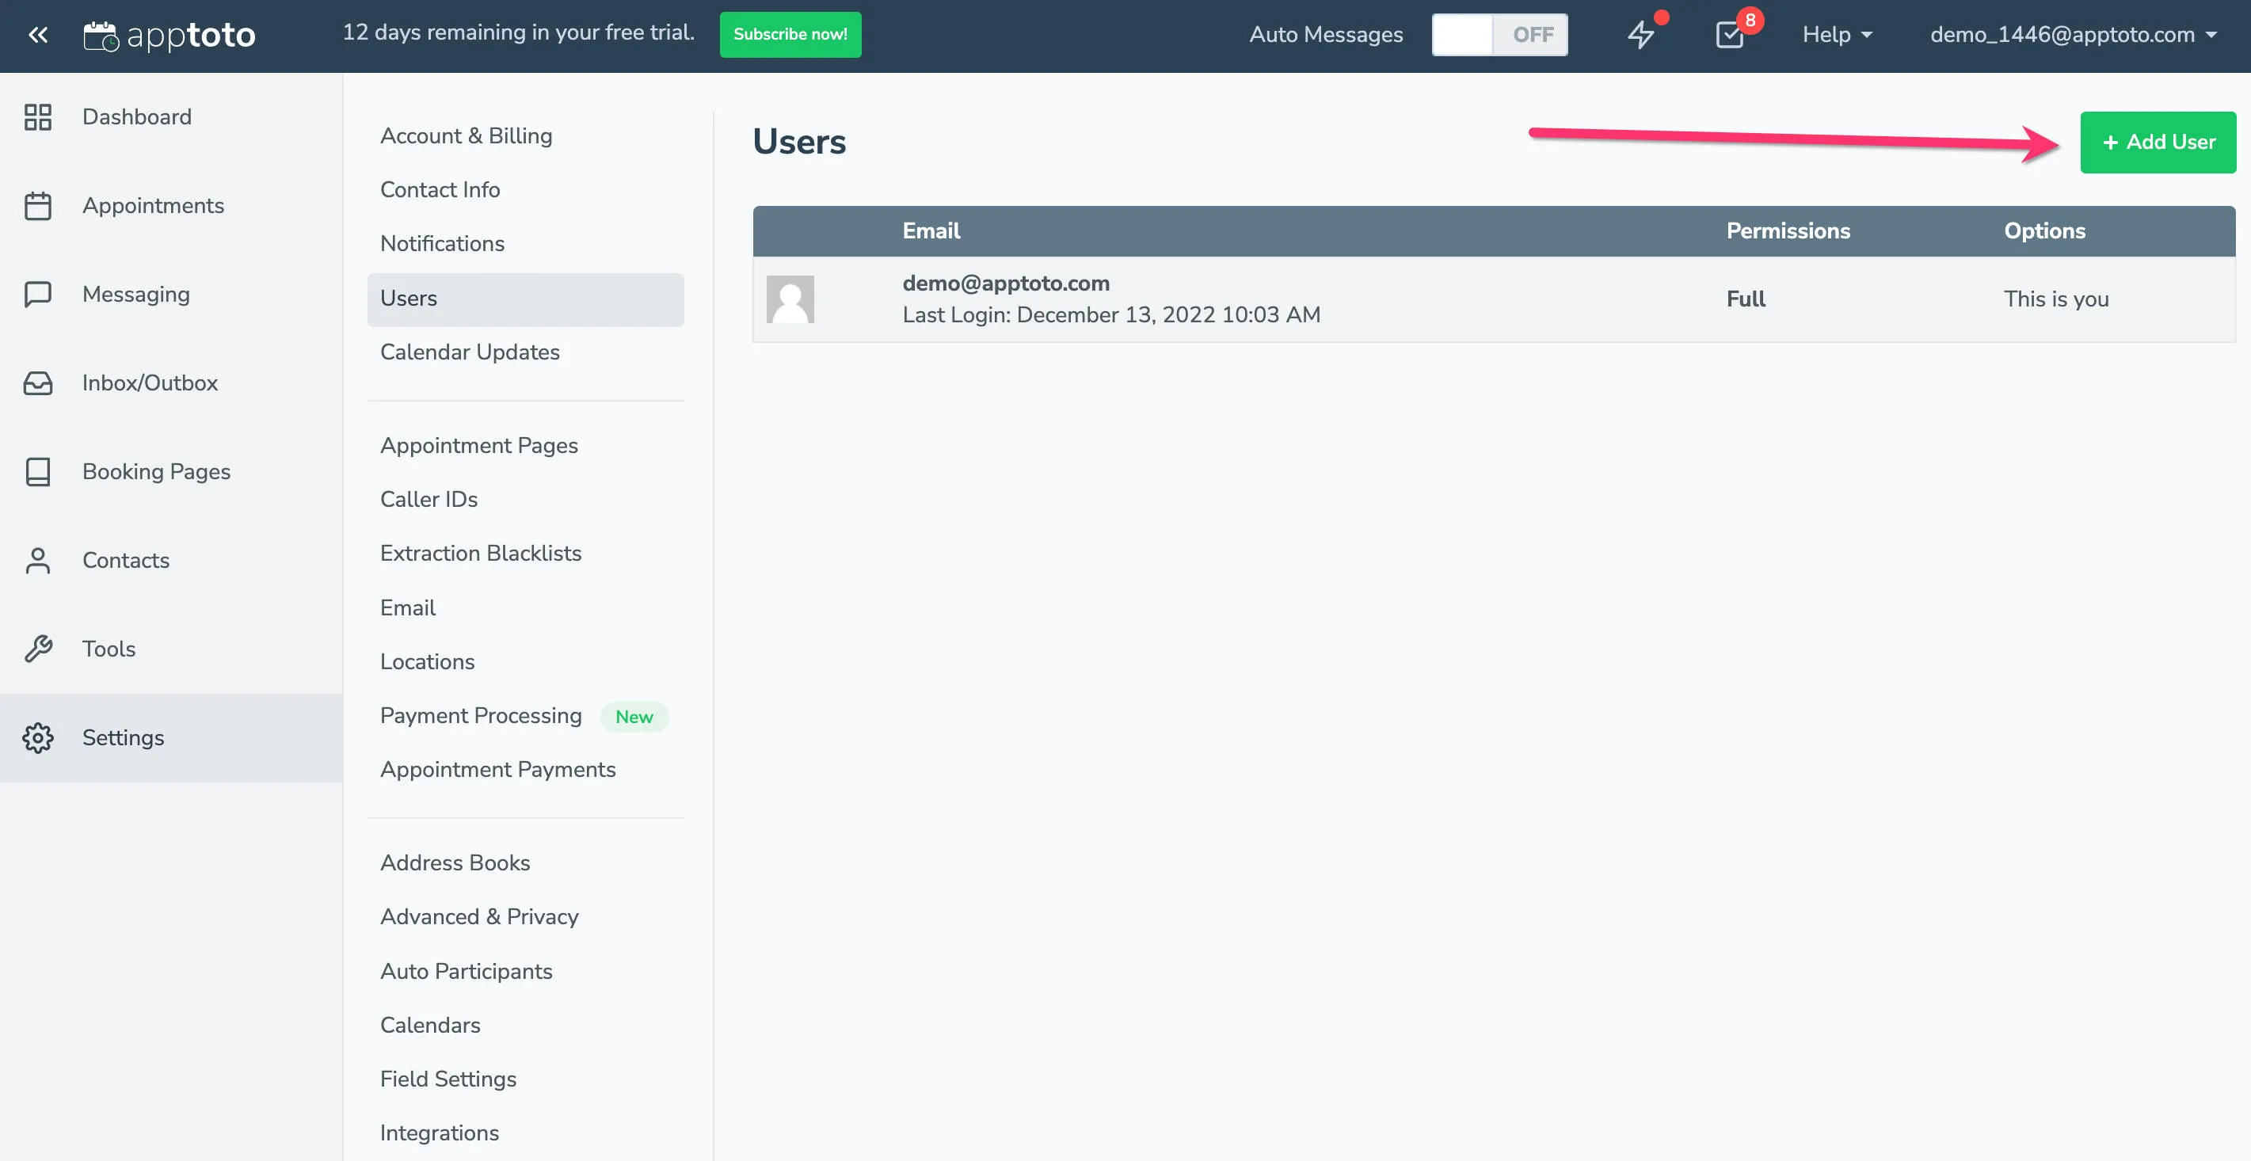Viewport: 2251px width, 1161px height.
Task: View the Contacts list
Action: click(126, 560)
